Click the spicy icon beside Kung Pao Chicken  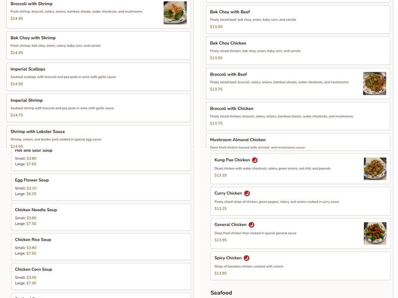tap(255, 160)
